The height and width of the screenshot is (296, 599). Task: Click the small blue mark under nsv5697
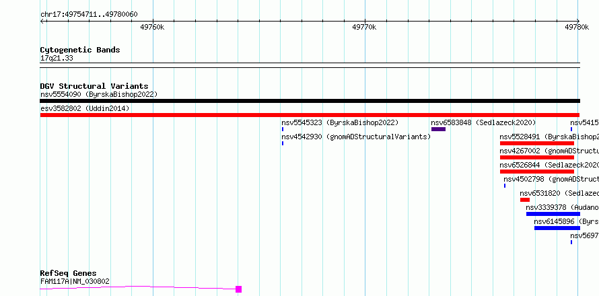[571, 242]
